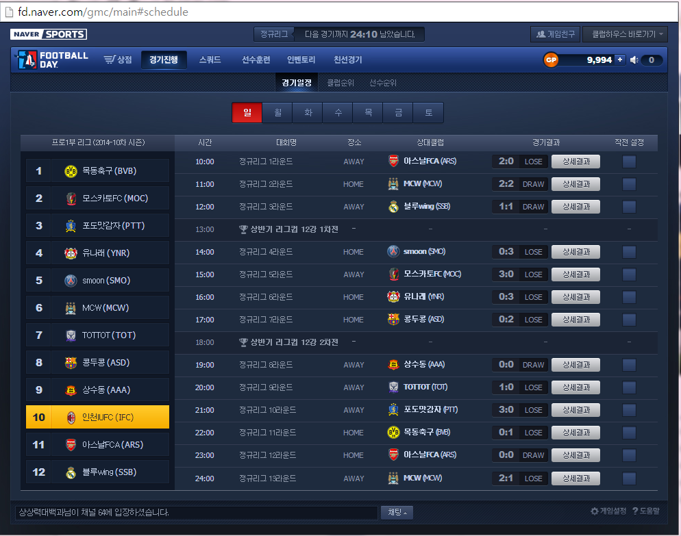Screen dimensions: 681x536
Task: Click 콩두콩 (ASD) crest in ranking
Action: coord(71,362)
